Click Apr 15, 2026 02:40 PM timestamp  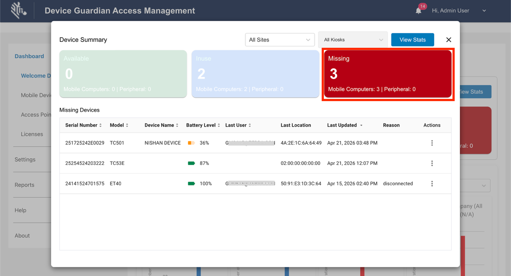pos(352,184)
